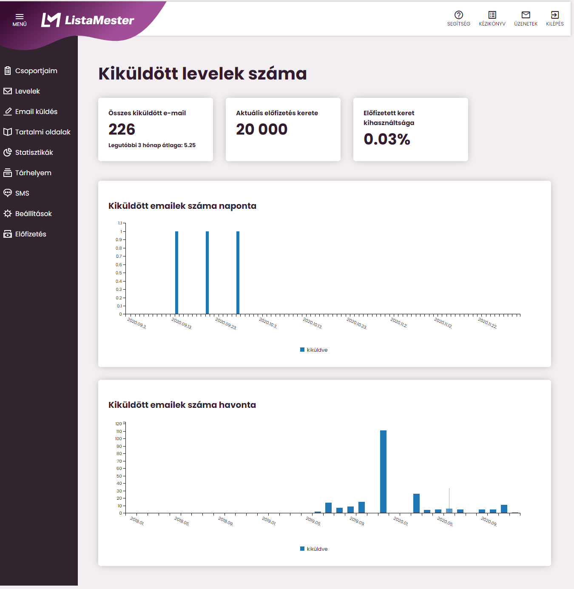The image size is (574, 589).
Task: Click 'Legutóbbi 3 hónap átlaga: 5.25' text
Action: [152, 145]
